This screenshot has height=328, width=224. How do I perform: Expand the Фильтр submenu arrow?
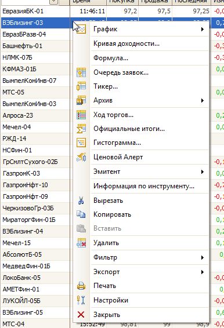203,257
